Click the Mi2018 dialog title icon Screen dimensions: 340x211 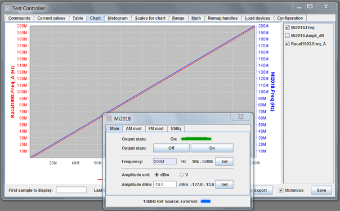[x=109, y=119]
